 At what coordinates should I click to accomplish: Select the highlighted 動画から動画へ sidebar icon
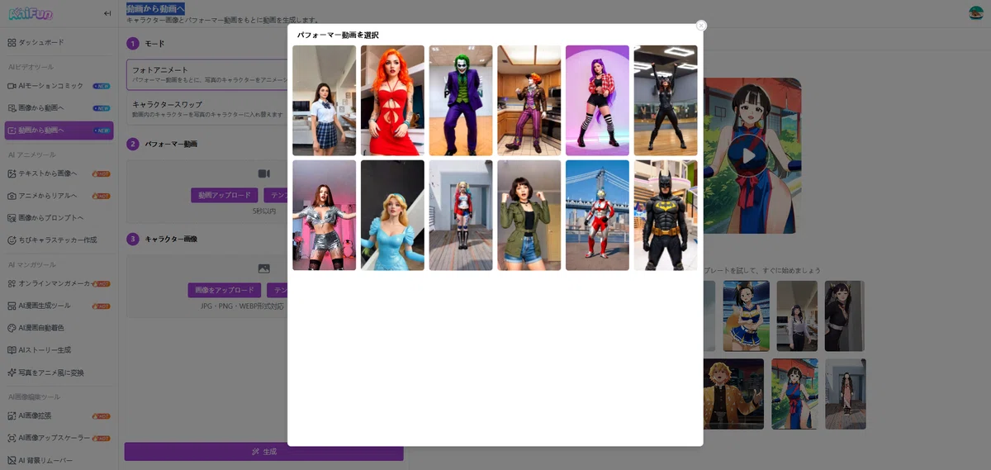tap(12, 130)
